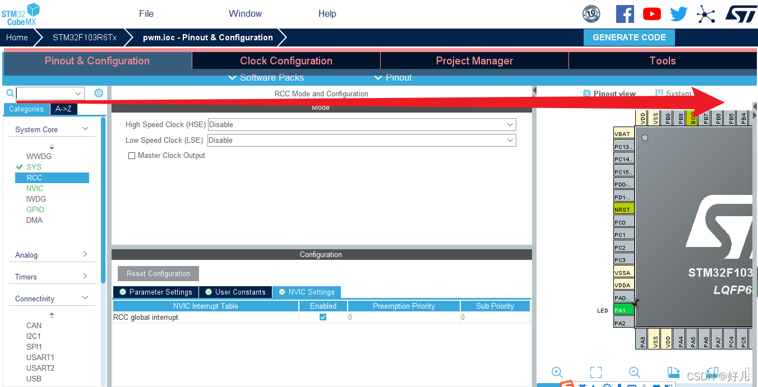Screen dimensions: 758x387
Task: Click pwm.ioc Pinout & Configuration breadcrumb
Action: coord(208,38)
